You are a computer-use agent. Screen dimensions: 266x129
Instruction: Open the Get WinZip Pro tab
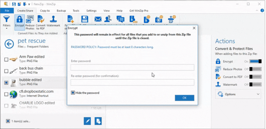coord(139,11)
